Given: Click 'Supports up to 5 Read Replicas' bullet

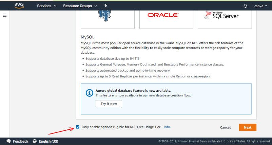Looking at the screenshot, I should point(148,76).
